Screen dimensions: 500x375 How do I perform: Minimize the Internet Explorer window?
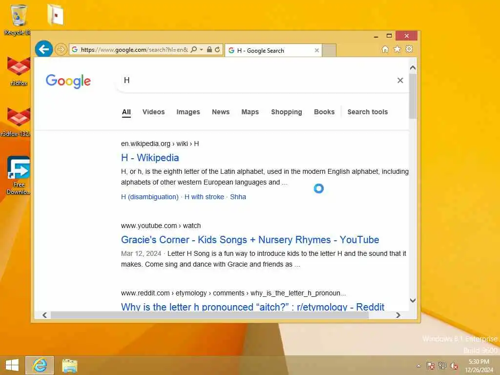coord(376,36)
